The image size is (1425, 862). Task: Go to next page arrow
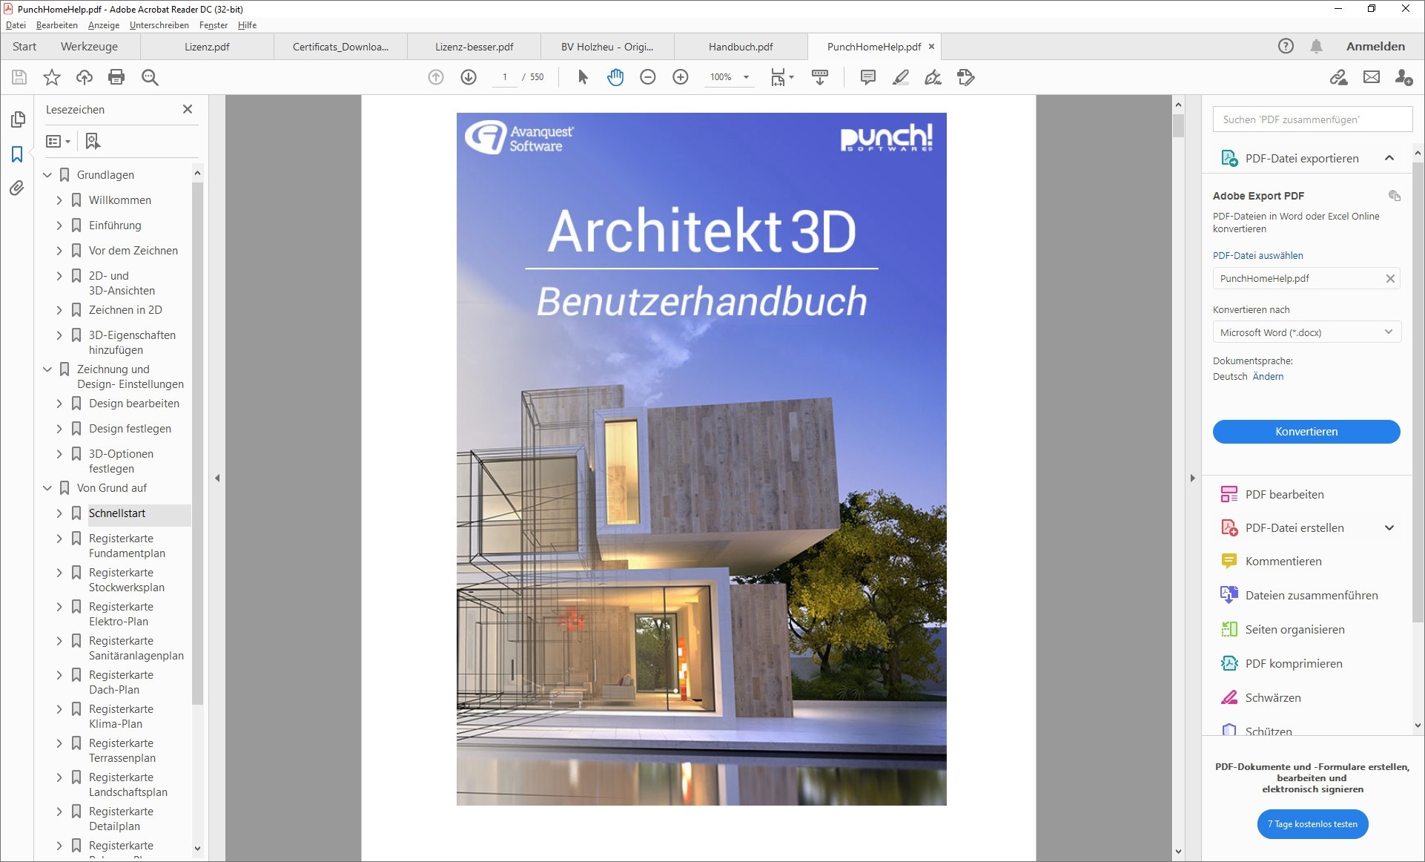[469, 77]
